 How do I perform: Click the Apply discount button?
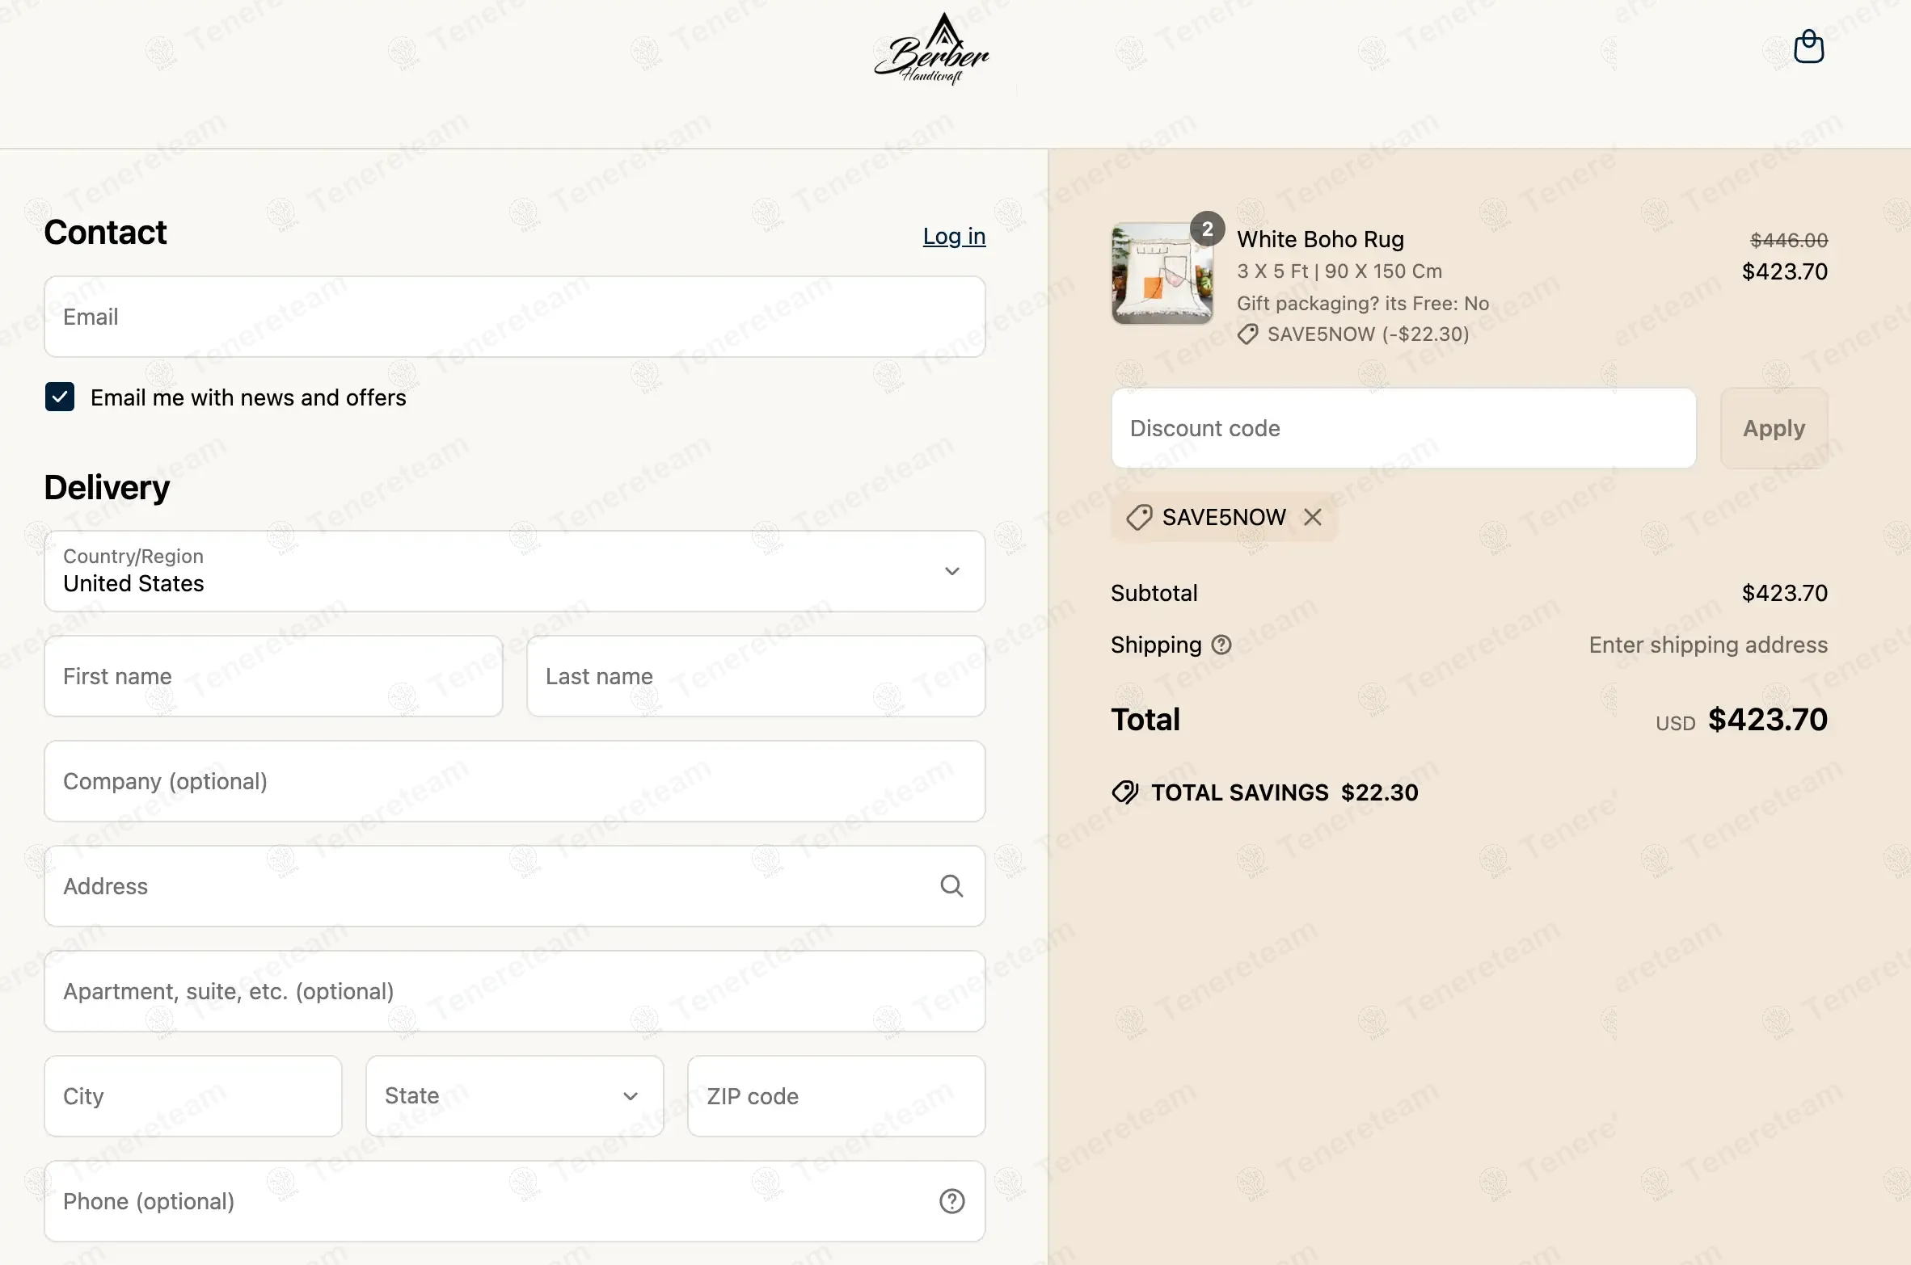tap(1774, 428)
